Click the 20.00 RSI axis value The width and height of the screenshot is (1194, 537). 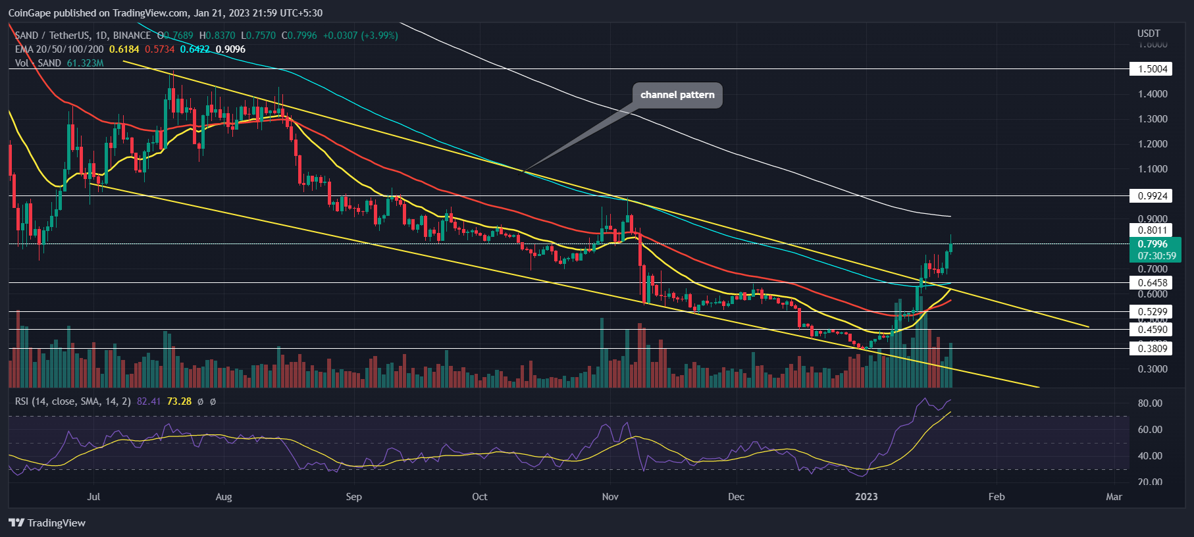(1150, 482)
